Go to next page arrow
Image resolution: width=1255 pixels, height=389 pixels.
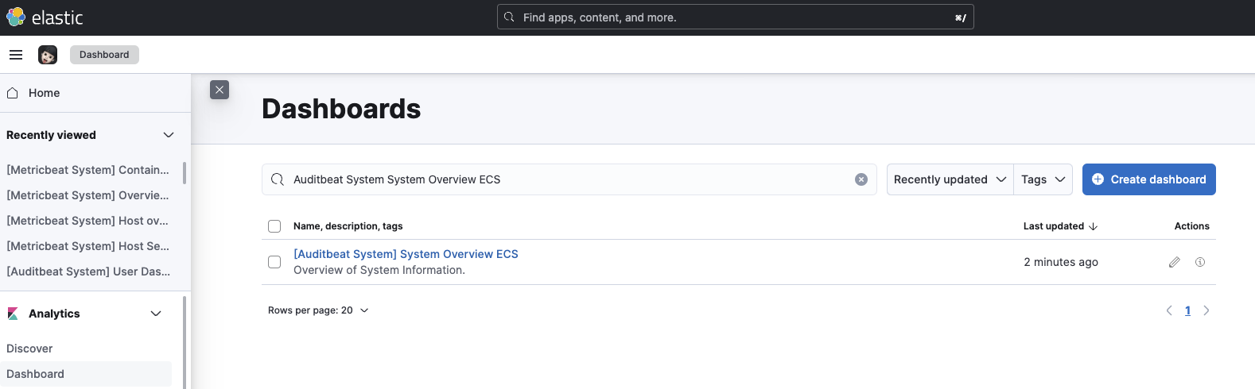[1206, 310]
